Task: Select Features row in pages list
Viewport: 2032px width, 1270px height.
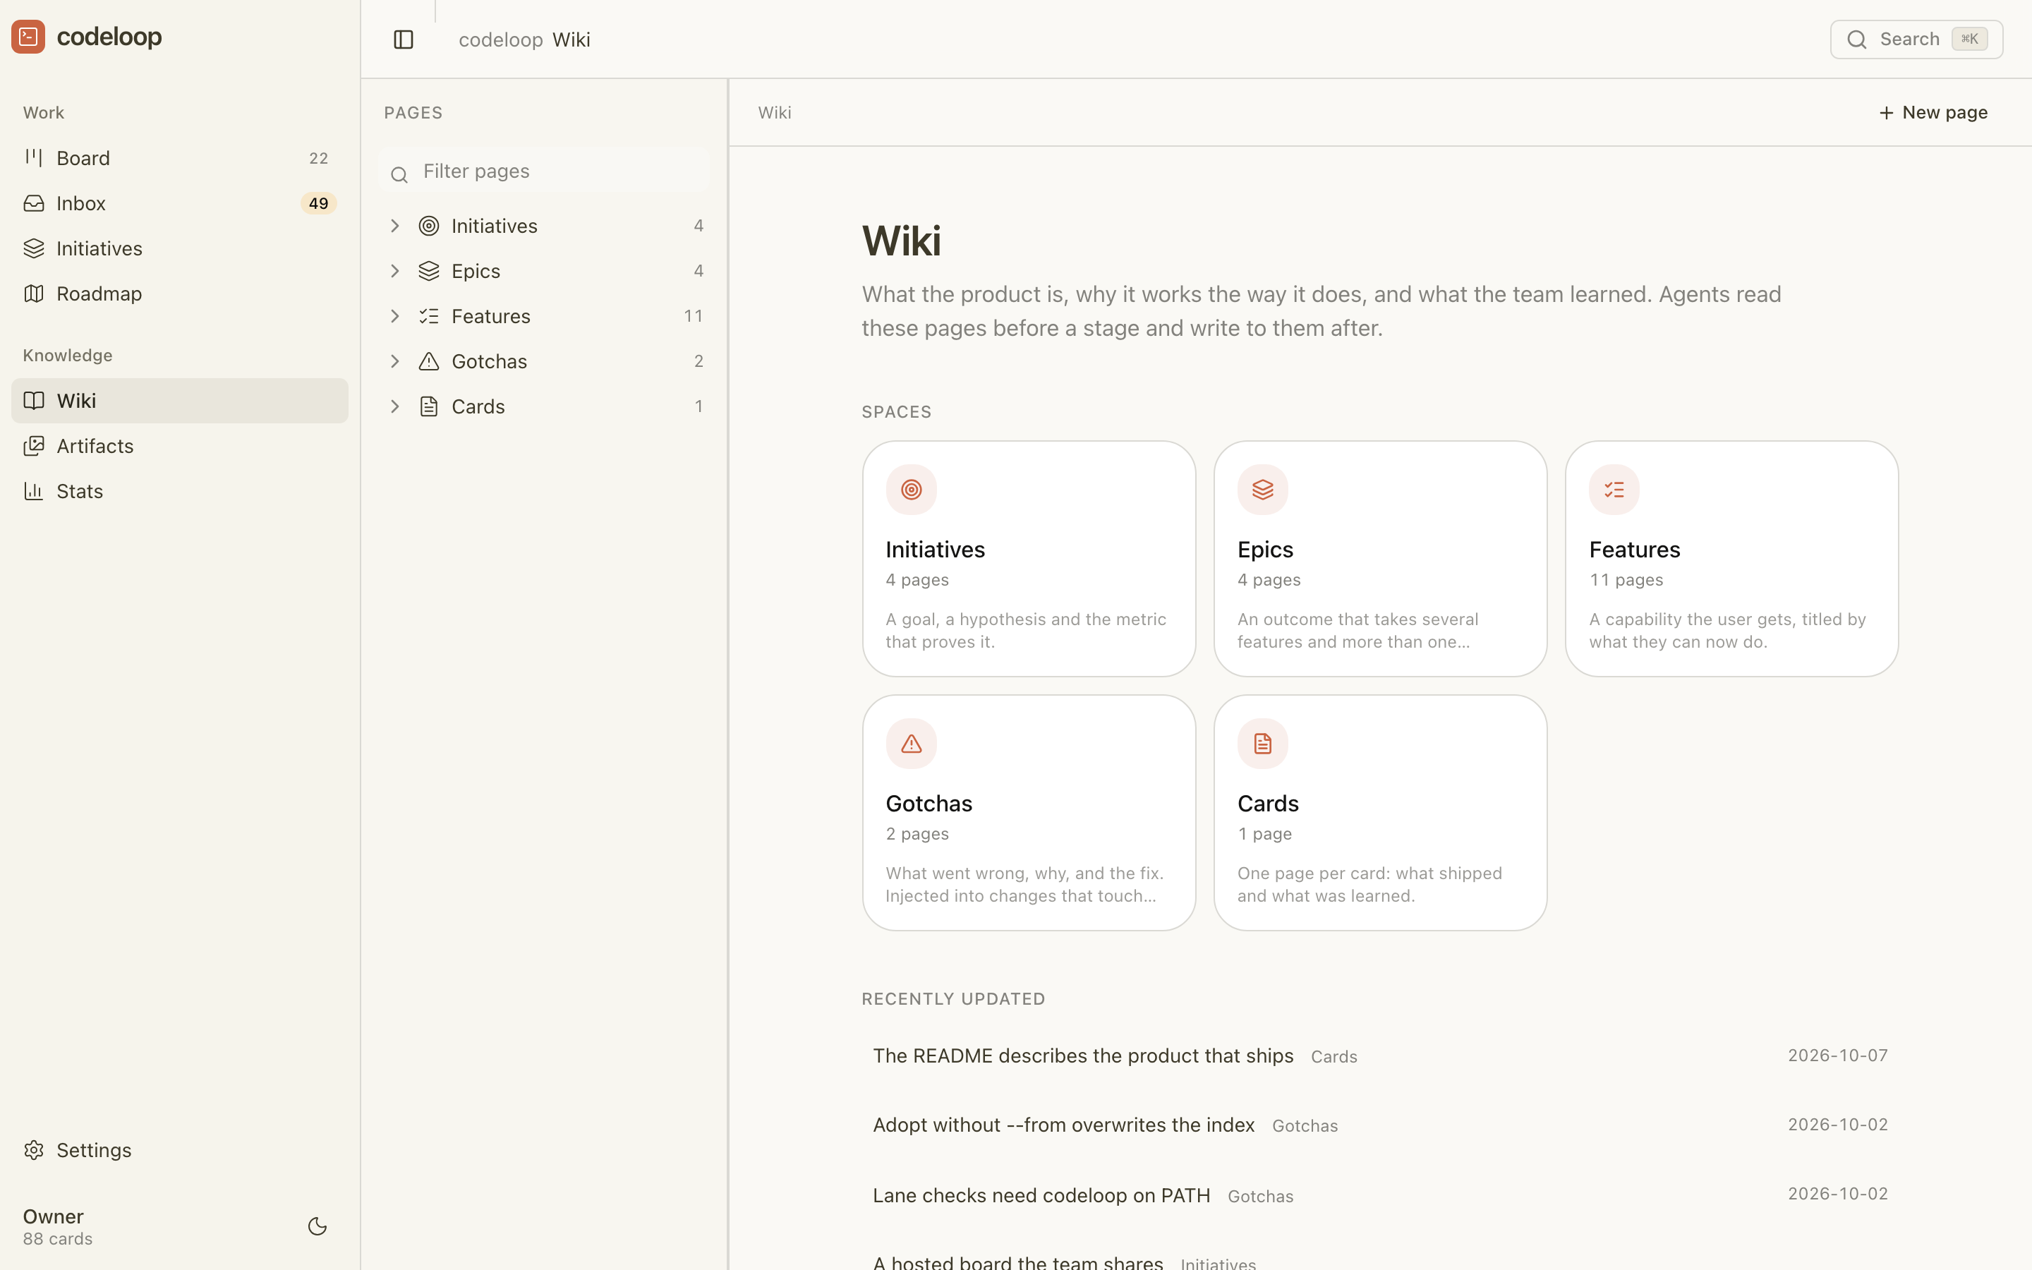Action: [x=544, y=316]
